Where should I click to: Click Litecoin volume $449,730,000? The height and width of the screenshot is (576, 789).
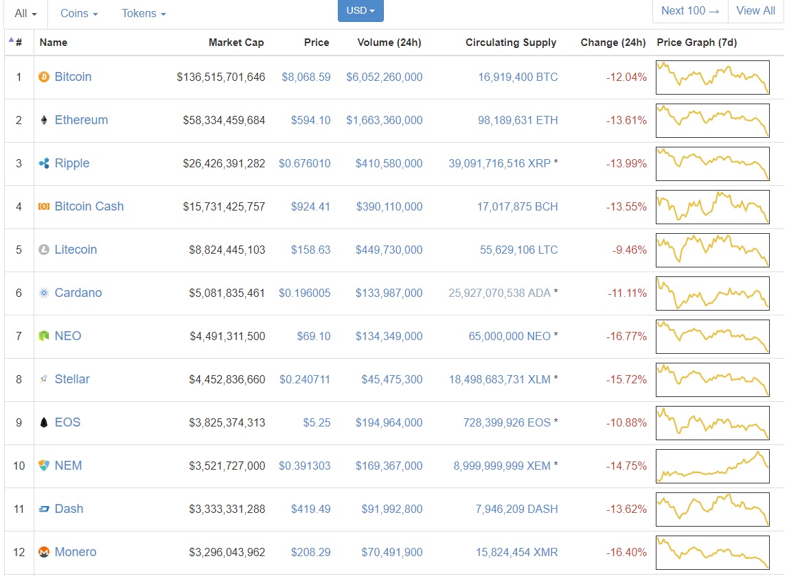pos(389,250)
